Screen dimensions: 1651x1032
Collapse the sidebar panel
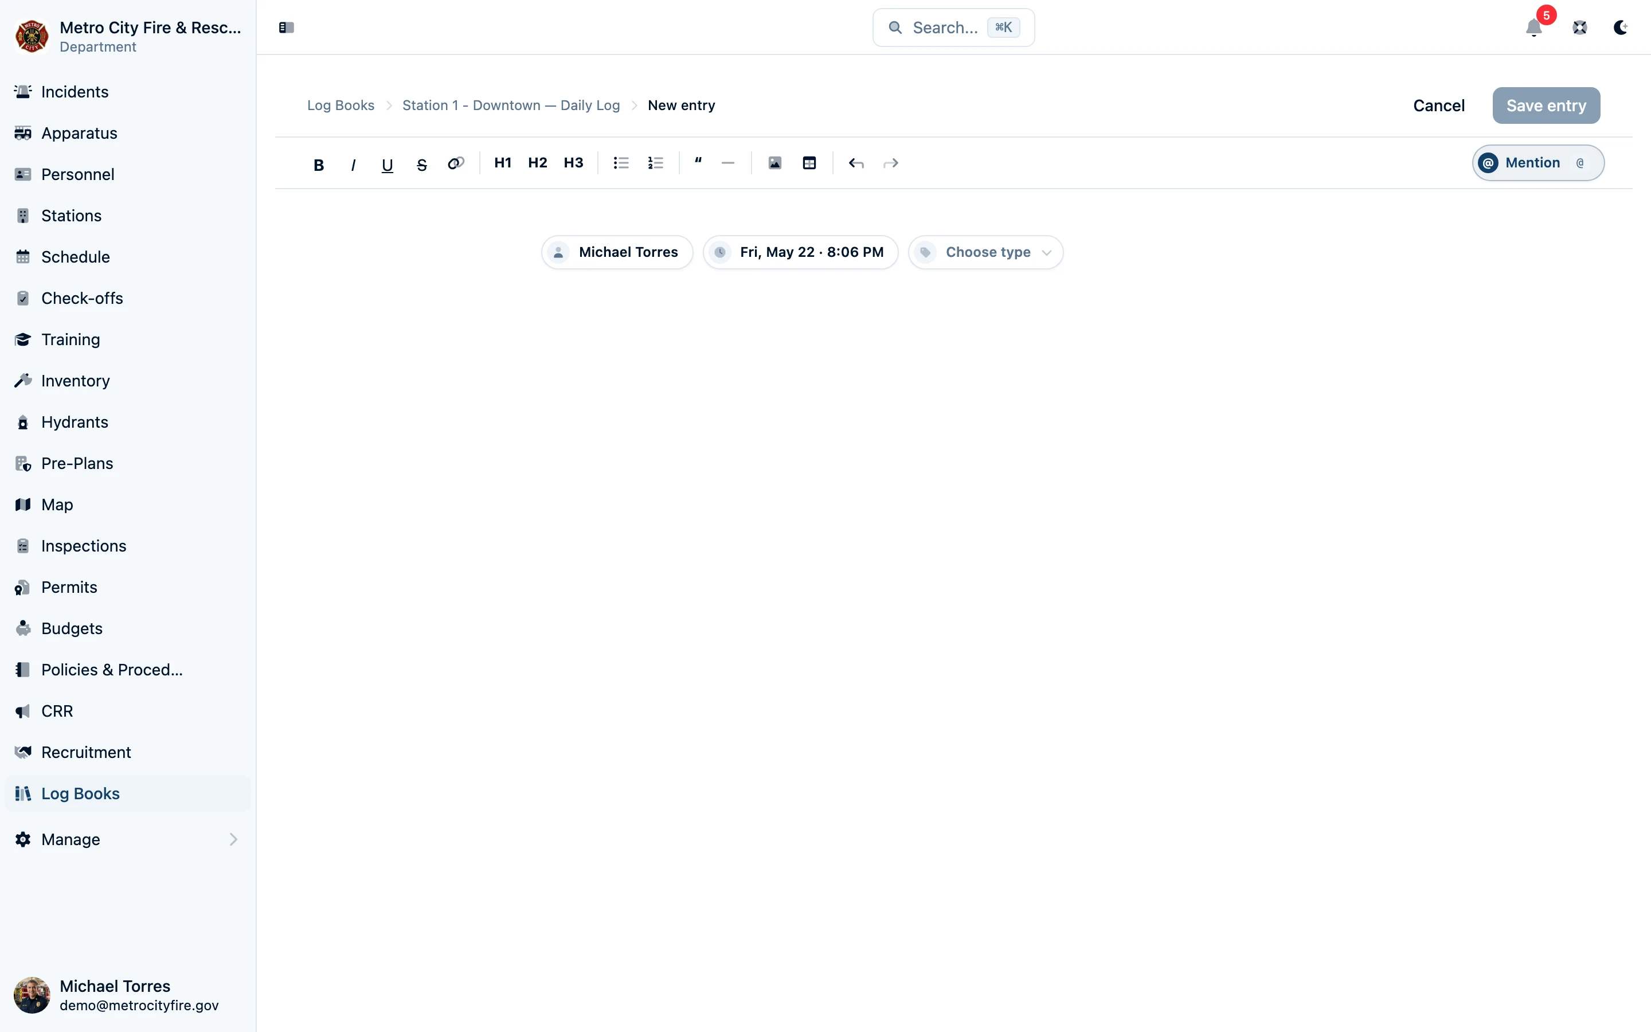click(287, 28)
